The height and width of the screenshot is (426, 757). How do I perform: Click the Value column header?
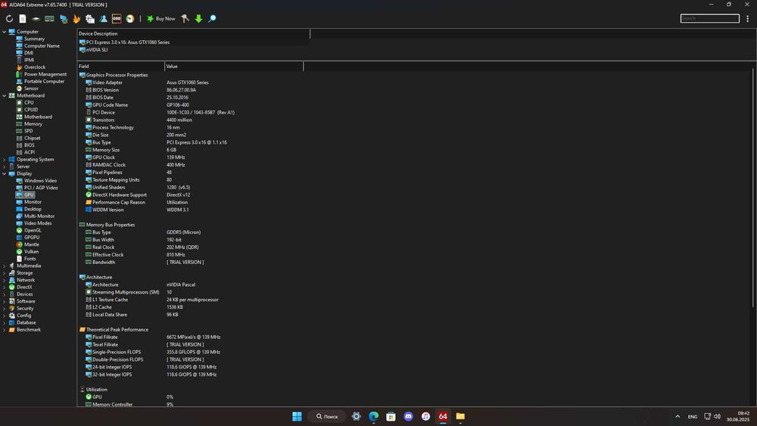click(x=234, y=66)
